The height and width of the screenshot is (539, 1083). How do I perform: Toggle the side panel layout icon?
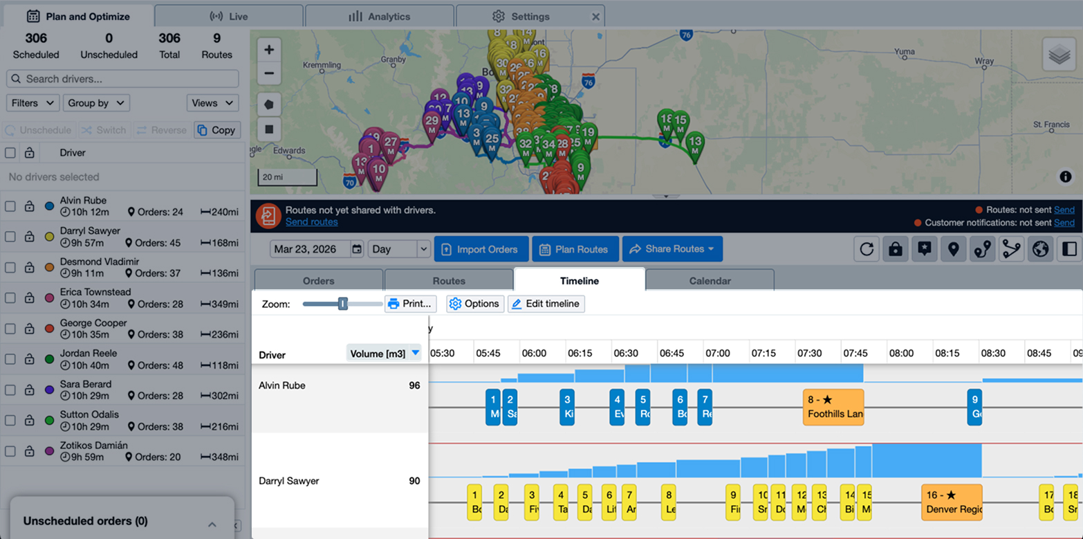tap(1069, 249)
